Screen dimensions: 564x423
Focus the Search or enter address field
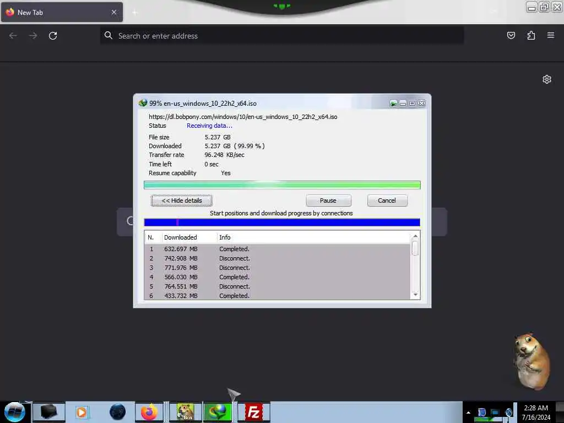(281, 36)
